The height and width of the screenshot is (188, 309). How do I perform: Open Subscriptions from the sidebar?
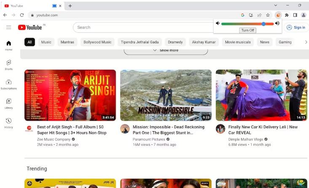[x=9, y=85]
